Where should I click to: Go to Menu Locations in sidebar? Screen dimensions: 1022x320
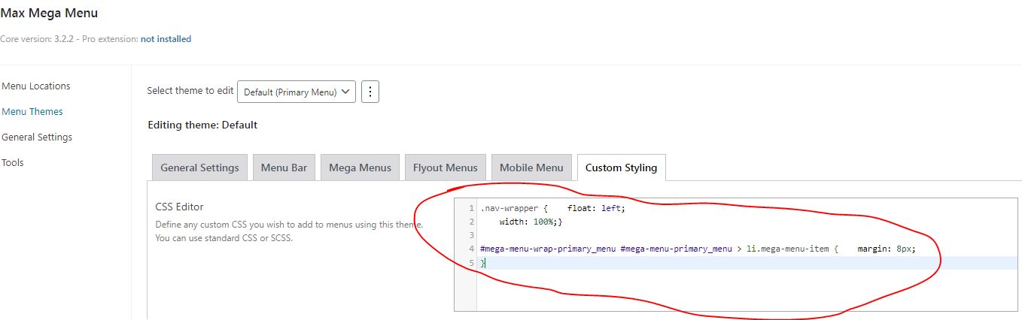(36, 86)
